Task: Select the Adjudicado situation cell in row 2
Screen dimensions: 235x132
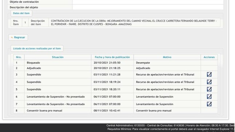Action: pos(58,68)
